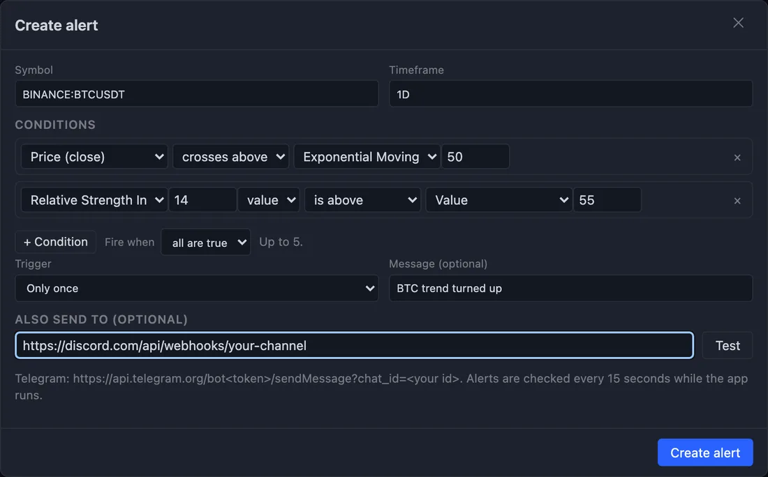This screenshot has height=477, width=768.
Task: Open the Value comparison type dropdown
Action: point(499,199)
